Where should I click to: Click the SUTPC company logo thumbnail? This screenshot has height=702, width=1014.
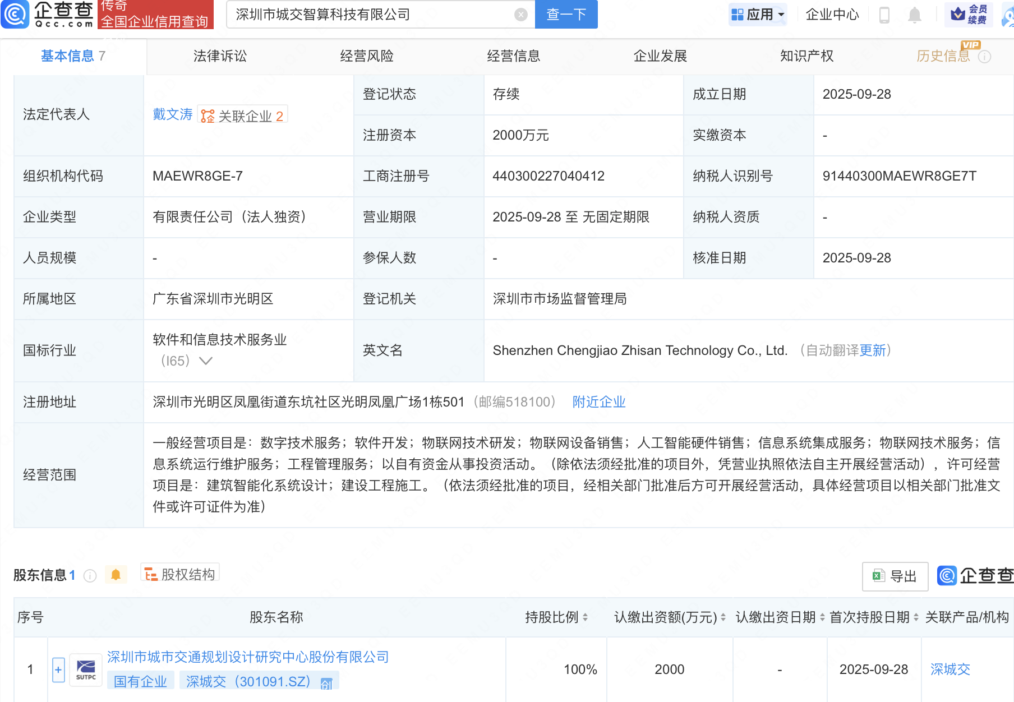click(x=85, y=669)
